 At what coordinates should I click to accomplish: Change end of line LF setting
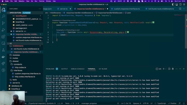pos(151,103)
